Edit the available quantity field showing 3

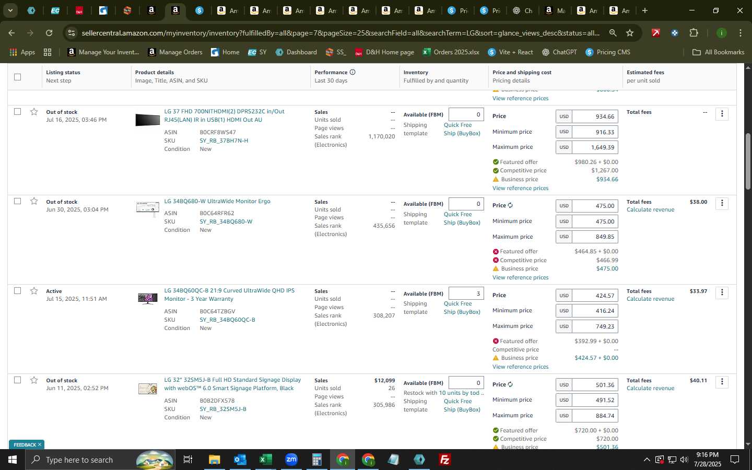tap(466, 293)
